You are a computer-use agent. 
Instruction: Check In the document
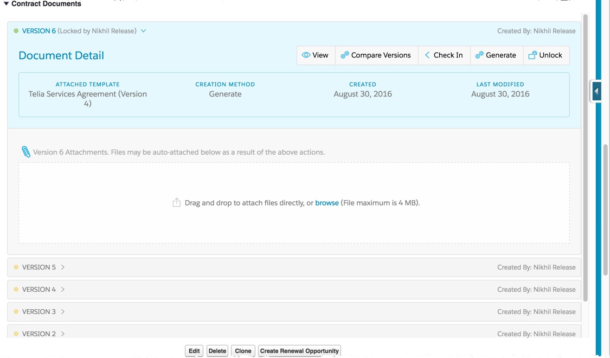(x=444, y=55)
